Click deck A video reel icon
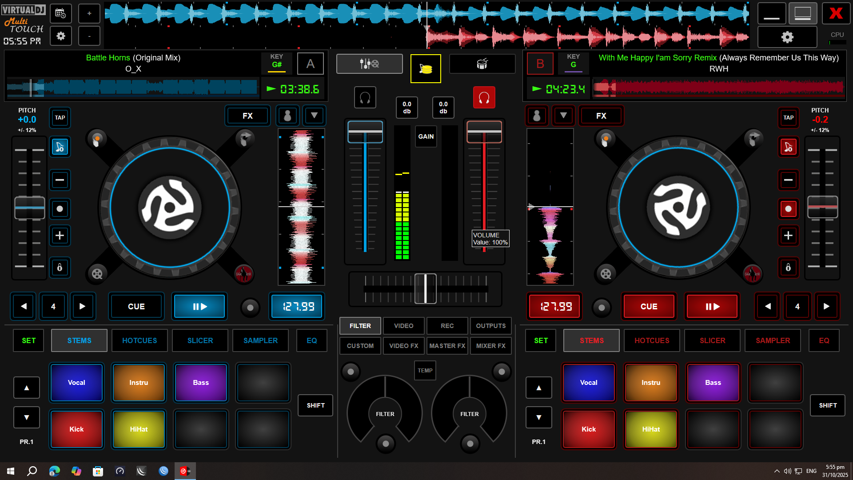 click(97, 273)
